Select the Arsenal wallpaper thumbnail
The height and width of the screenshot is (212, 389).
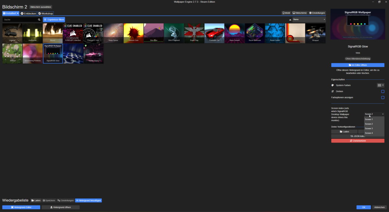12,33
